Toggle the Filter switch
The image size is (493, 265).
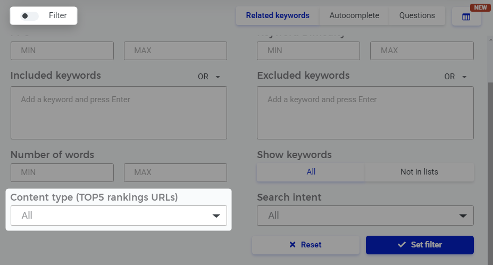point(29,16)
